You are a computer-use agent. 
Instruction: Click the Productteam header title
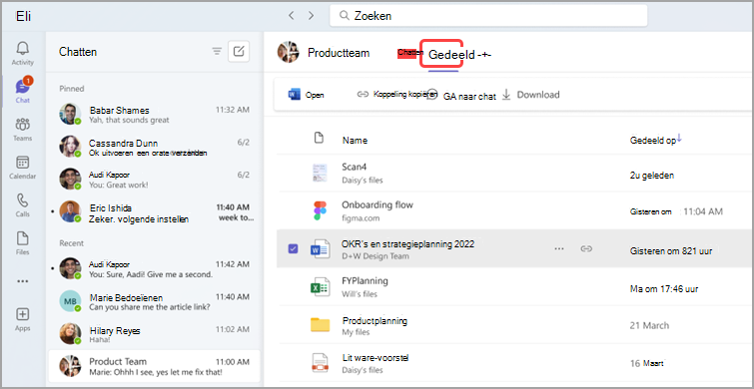[339, 53]
